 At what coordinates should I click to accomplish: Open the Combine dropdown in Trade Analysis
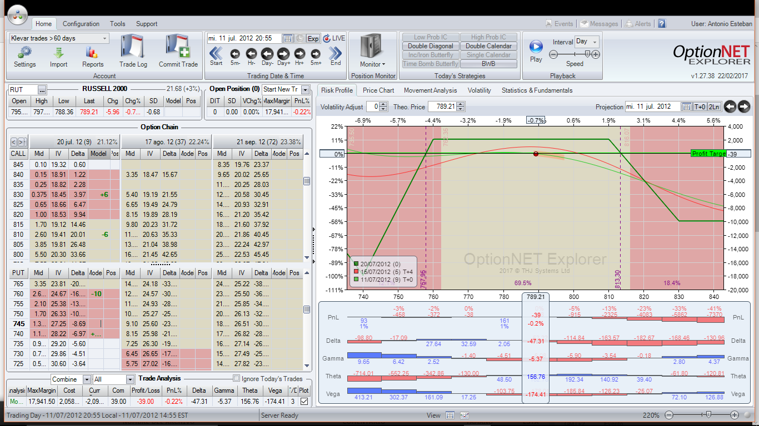86,379
